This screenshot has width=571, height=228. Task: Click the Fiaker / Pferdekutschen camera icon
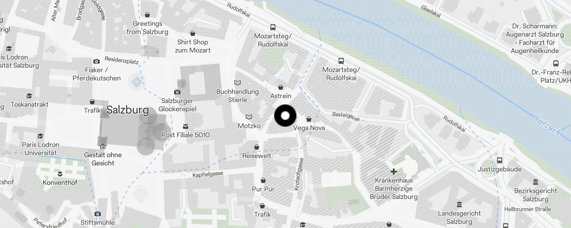pos(96,61)
